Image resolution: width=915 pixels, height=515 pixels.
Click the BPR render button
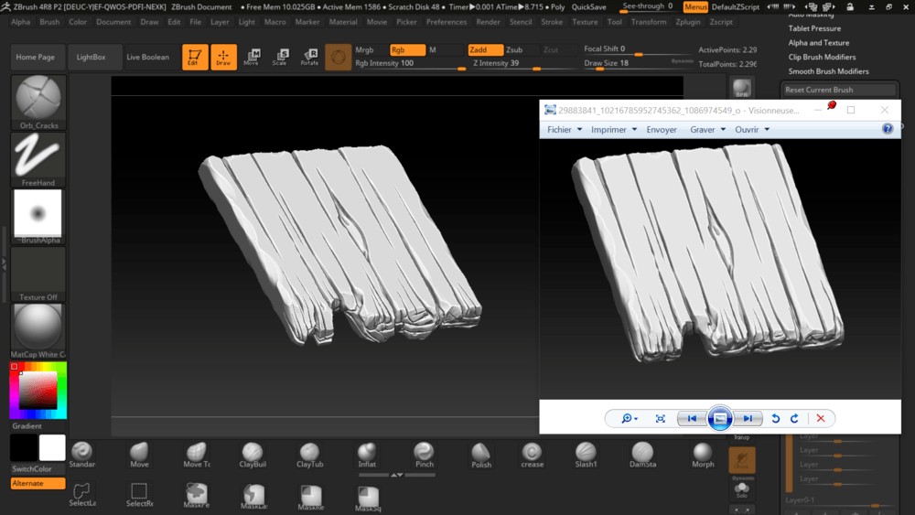pos(742,88)
